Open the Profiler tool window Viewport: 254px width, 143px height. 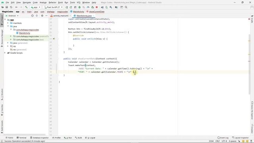tap(56, 138)
